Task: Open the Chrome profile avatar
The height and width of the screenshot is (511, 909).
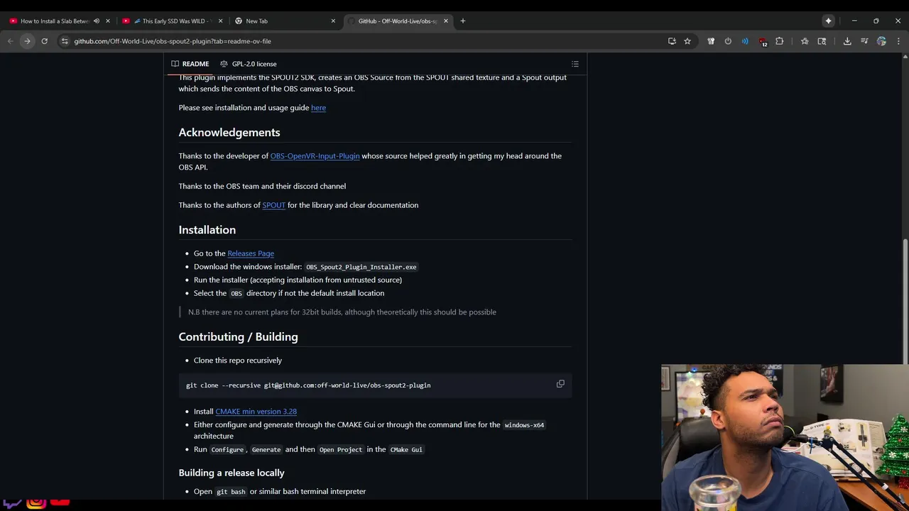Action: [881, 41]
